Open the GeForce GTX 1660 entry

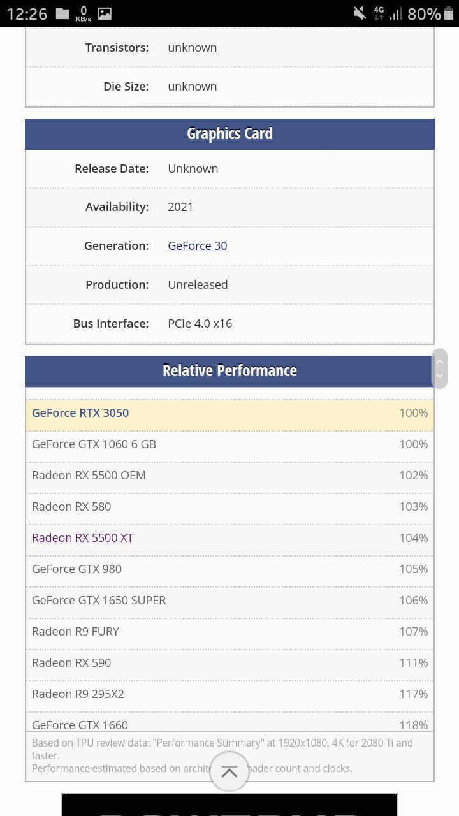(80, 725)
